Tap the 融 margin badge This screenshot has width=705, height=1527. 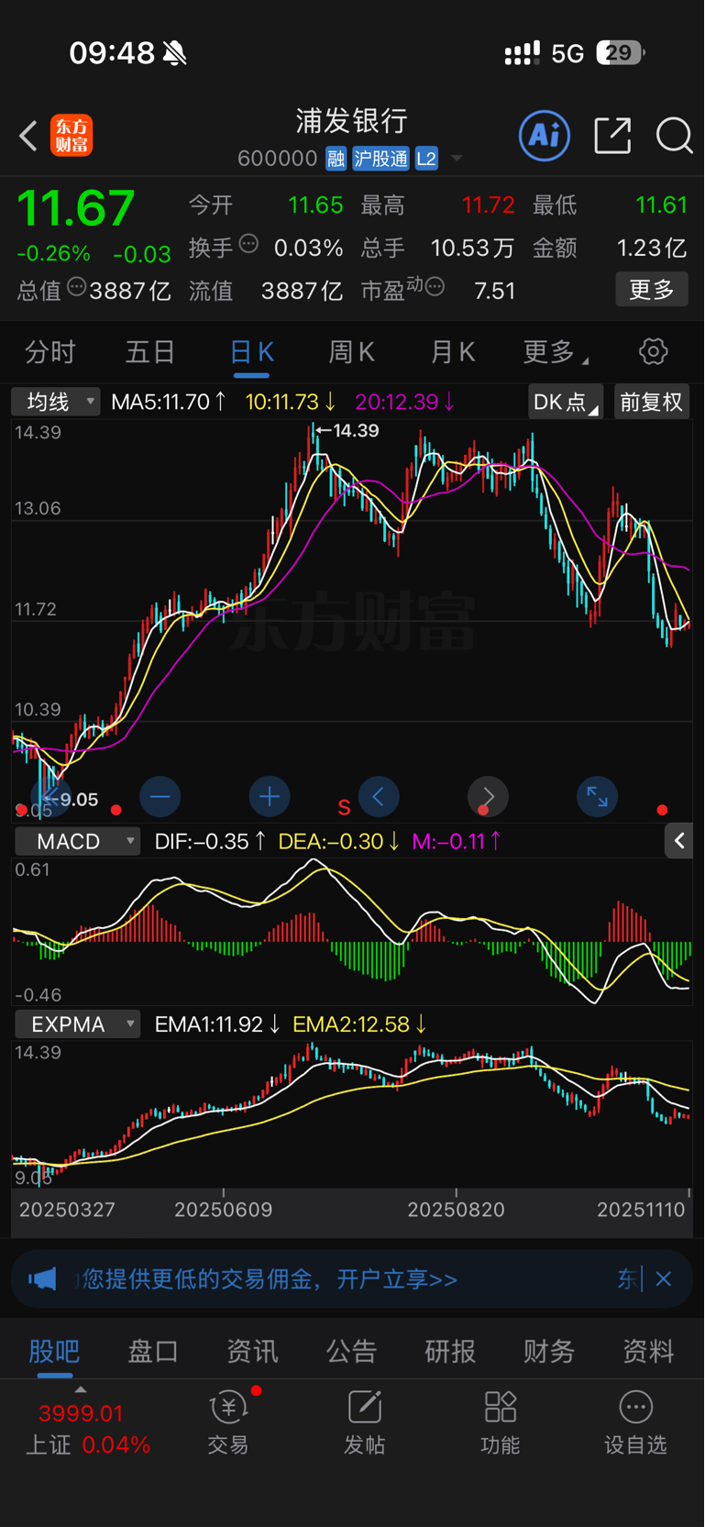tap(336, 159)
